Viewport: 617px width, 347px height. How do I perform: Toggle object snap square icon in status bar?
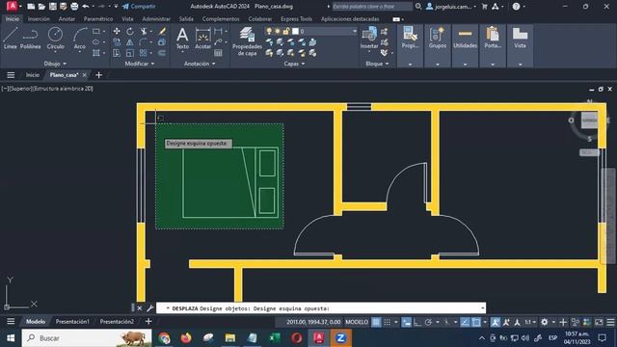pyautogui.click(x=476, y=322)
